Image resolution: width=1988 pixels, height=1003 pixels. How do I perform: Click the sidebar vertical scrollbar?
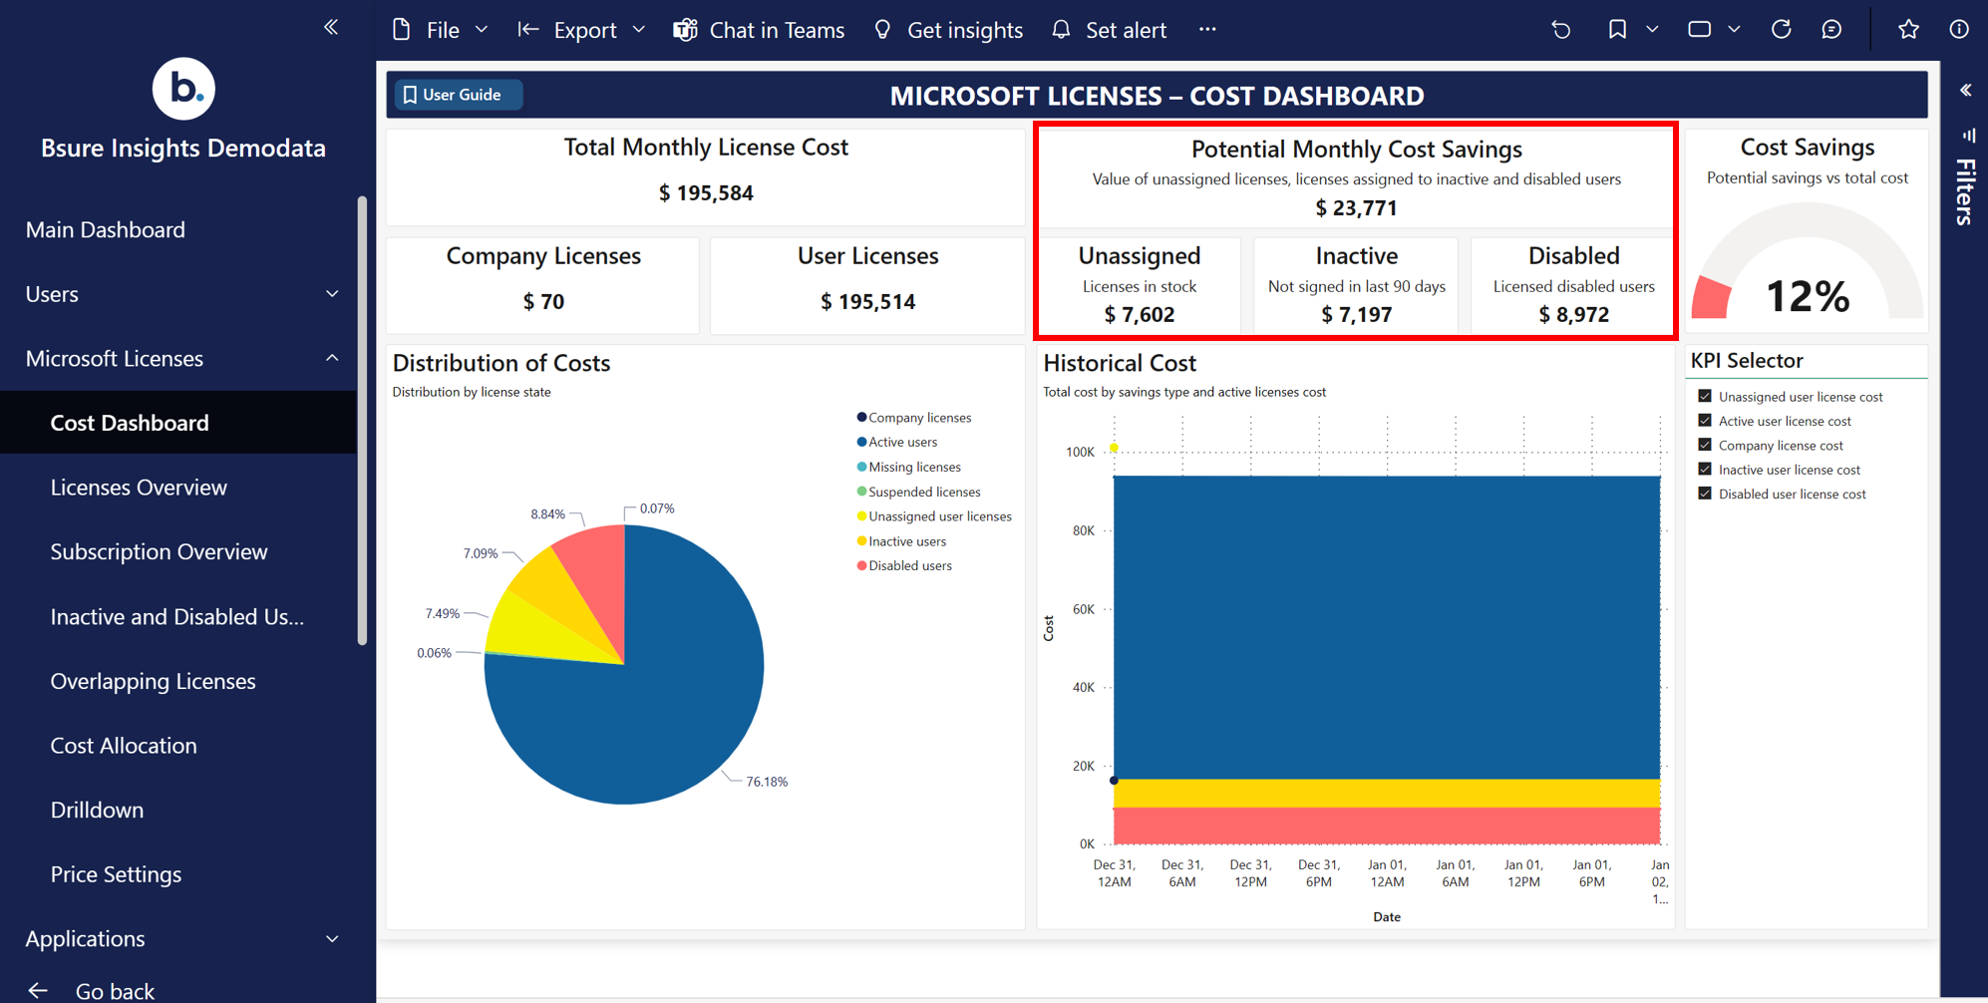click(362, 419)
